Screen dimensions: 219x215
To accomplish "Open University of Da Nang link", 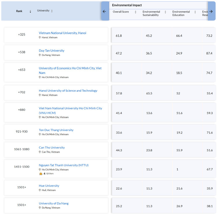I will click(x=53, y=203).
